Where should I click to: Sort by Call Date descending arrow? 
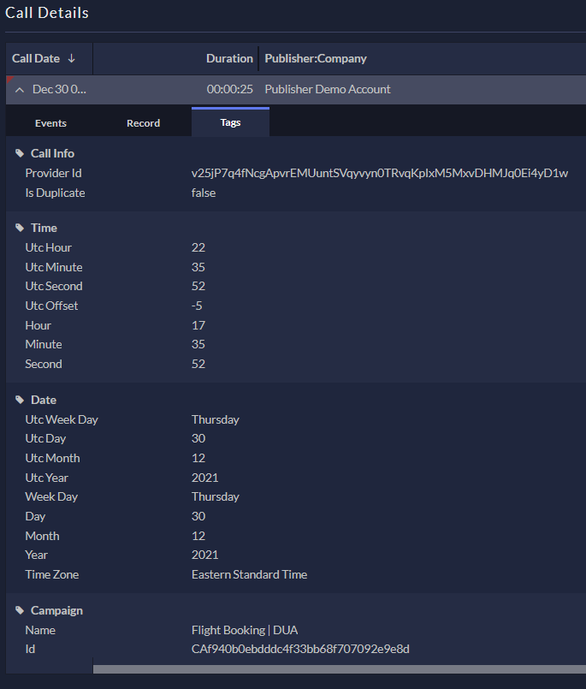tap(72, 58)
